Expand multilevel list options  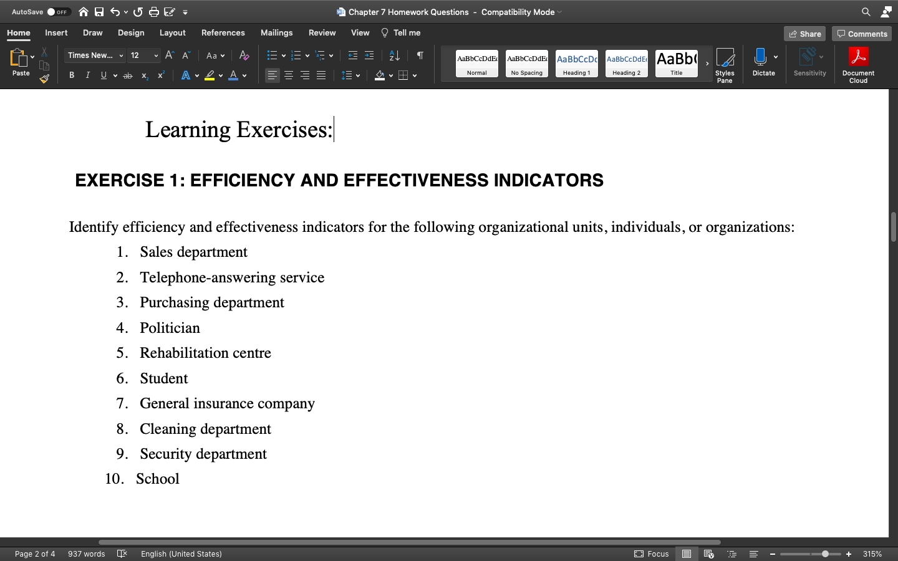(331, 55)
